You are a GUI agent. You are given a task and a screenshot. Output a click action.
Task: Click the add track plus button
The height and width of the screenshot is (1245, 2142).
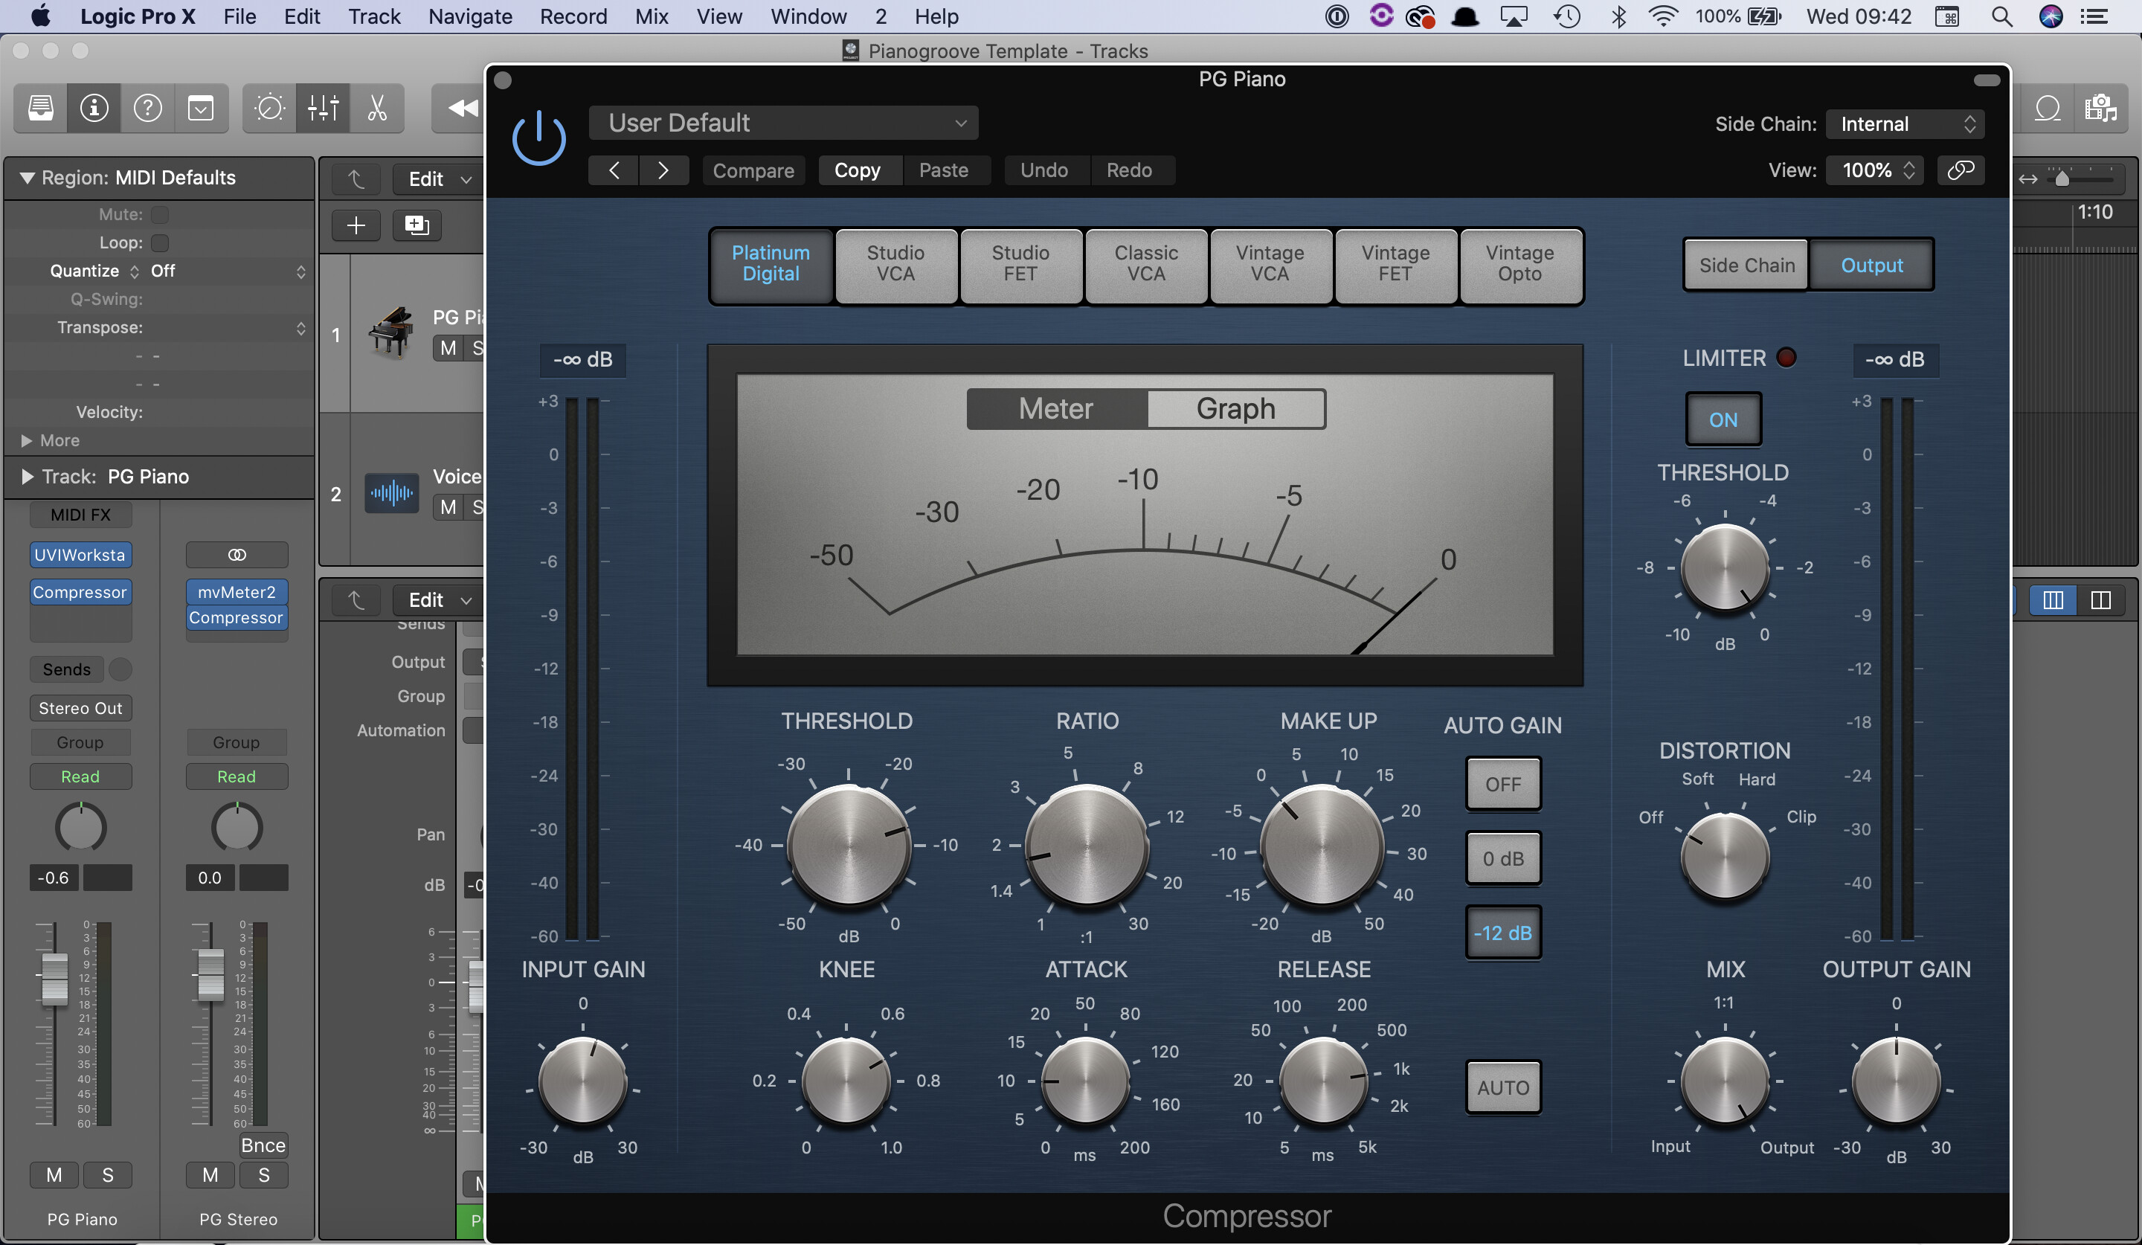click(356, 225)
